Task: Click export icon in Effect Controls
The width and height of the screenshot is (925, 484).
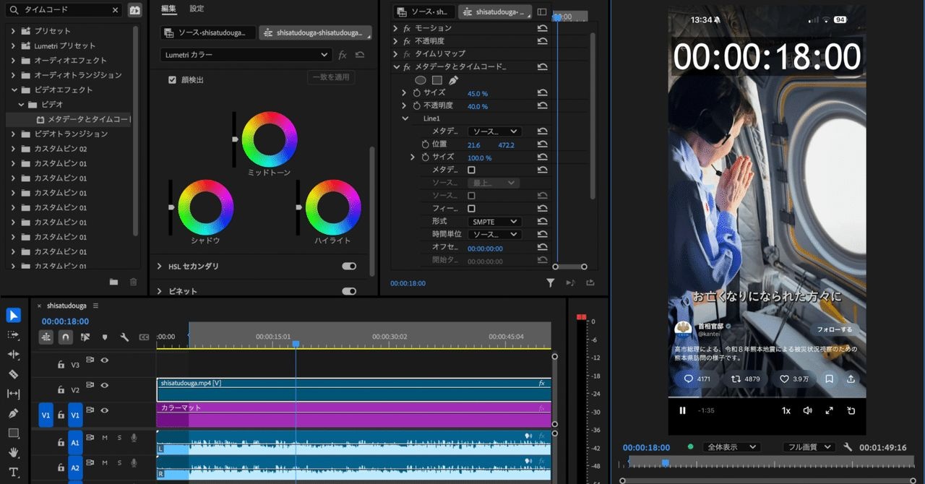Action: [x=590, y=283]
